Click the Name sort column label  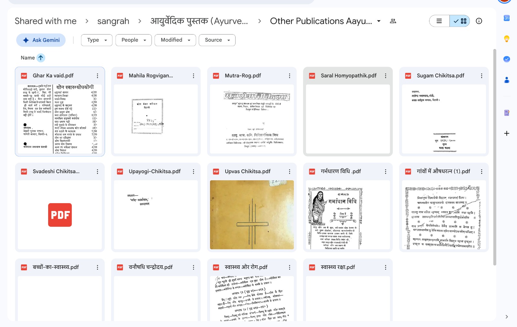pyautogui.click(x=28, y=58)
